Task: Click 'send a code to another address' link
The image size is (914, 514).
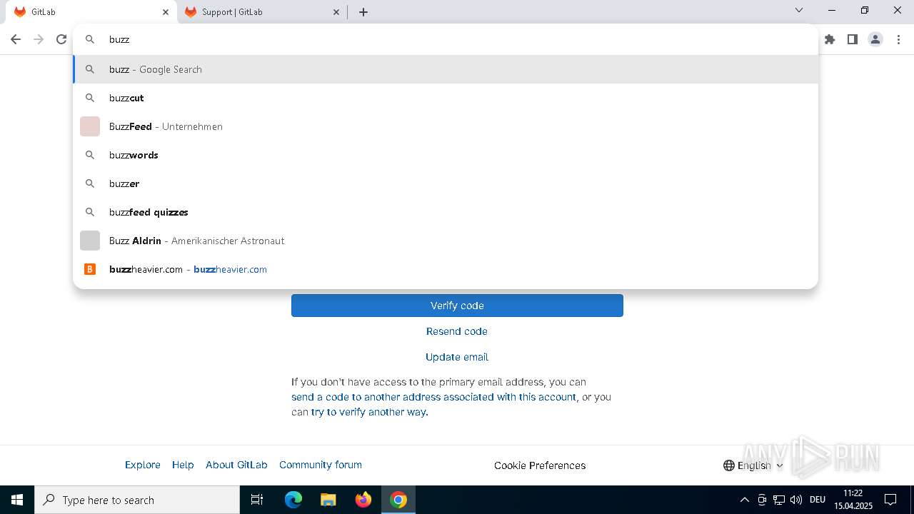Action: point(433,397)
